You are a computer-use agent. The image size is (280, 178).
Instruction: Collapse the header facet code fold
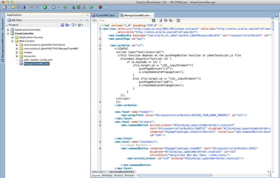100,112
